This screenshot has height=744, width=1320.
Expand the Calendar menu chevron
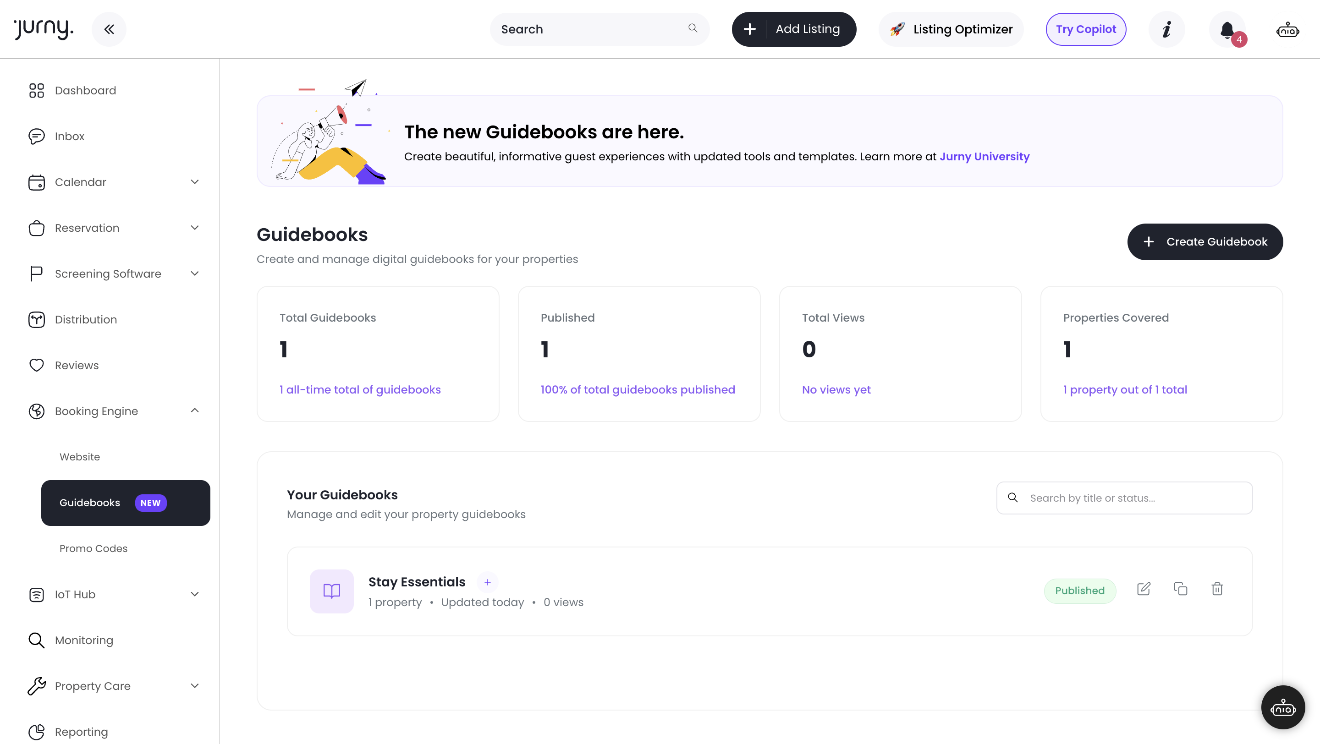coord(195,182)
